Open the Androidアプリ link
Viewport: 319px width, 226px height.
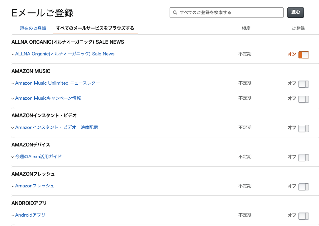tap(30, 215)
